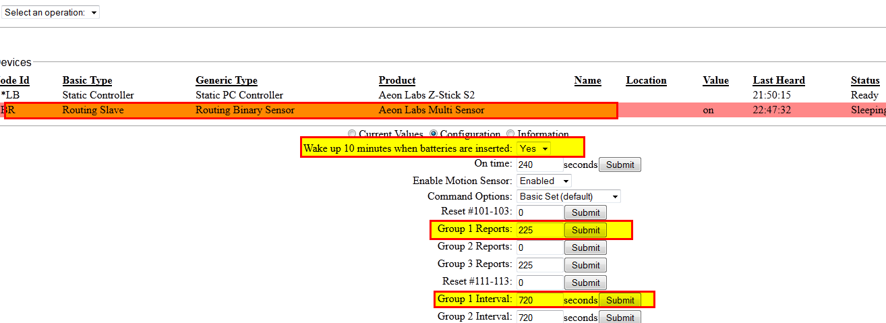The height and width of the screenshot is (323, 886).
Task: Submit the Group 2 Interval value
Action: [620, 318]
